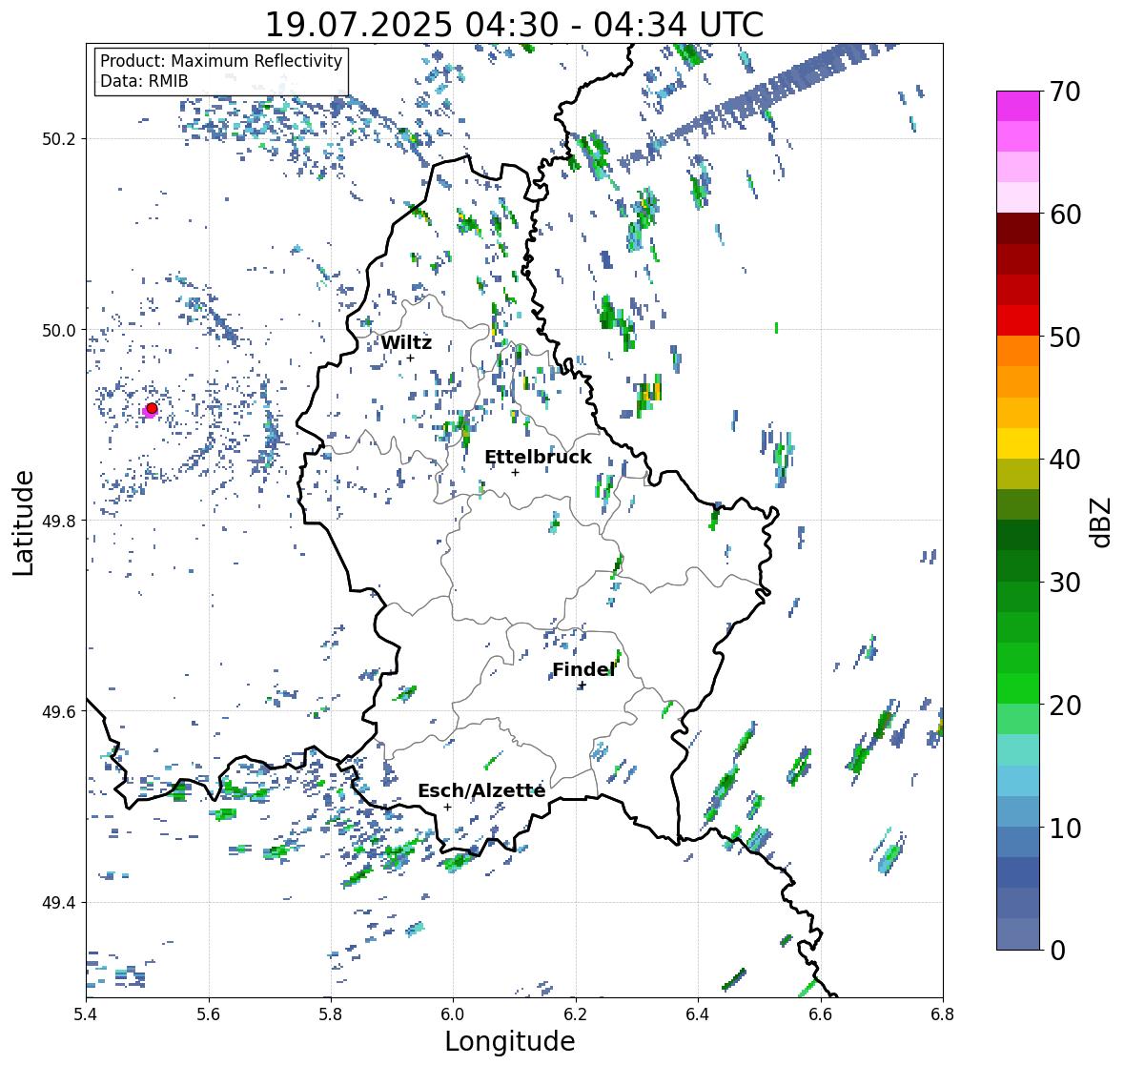Click the Product: Maximum Reflectivity text

(221, 61)
